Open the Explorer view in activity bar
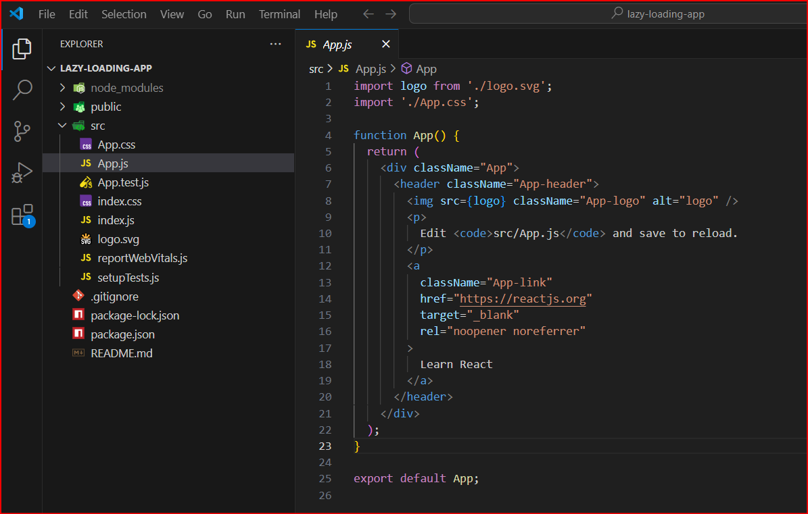This screenshot has width=808, height=514. (x=22, y=49)
